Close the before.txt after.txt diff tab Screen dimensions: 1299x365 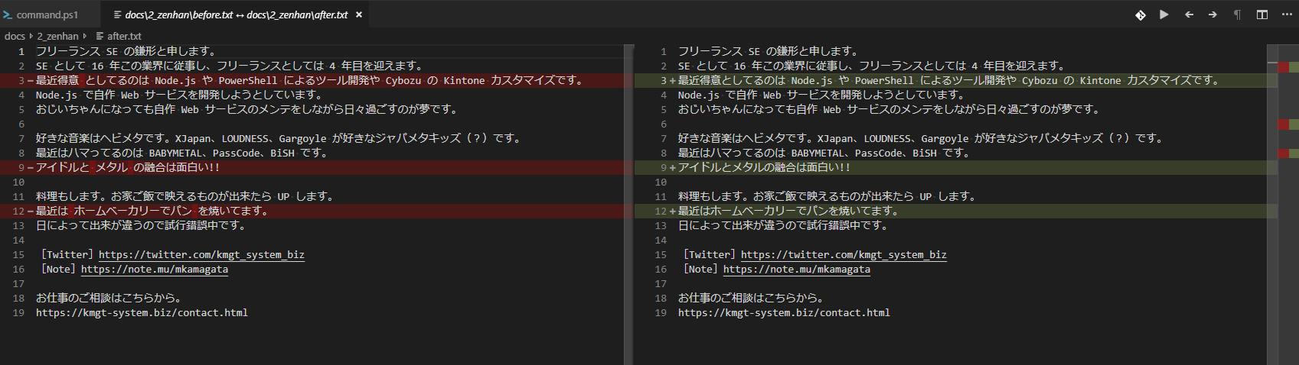point(359,15)
